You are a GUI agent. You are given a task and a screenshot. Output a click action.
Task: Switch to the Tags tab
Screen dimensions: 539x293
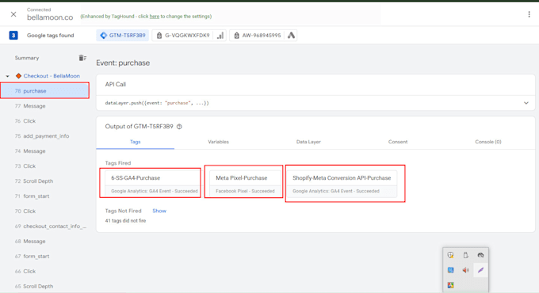[x=135, y=142]
